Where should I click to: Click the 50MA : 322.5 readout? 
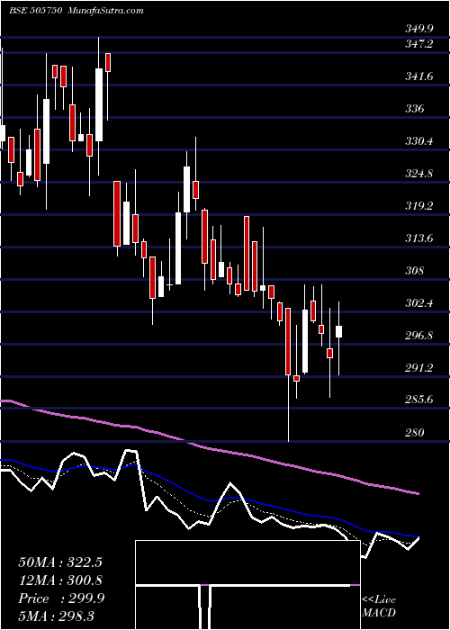60,562
